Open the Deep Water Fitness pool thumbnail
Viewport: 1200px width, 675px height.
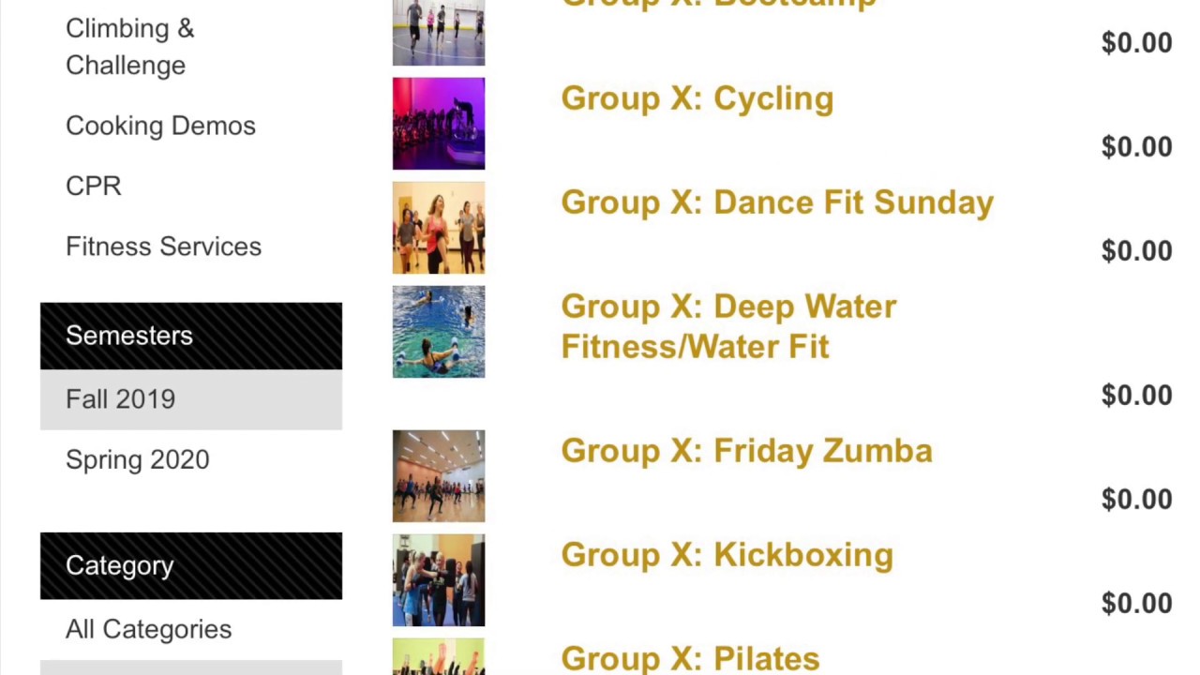pyautogui.click(x=439, y=332)
